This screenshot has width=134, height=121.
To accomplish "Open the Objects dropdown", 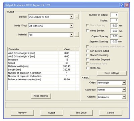I will pos(124,97).
